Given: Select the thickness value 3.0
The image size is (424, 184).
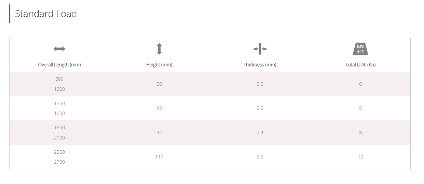Looking at the screenshot, I should (260, 157).
